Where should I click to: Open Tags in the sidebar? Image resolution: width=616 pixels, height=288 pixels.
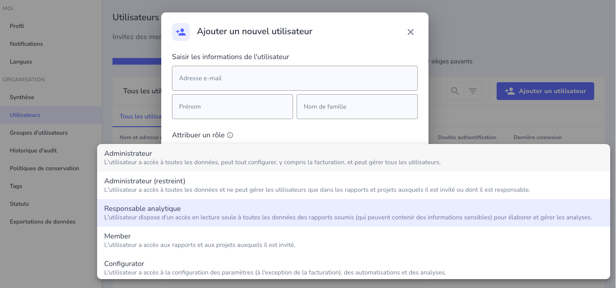51,186
